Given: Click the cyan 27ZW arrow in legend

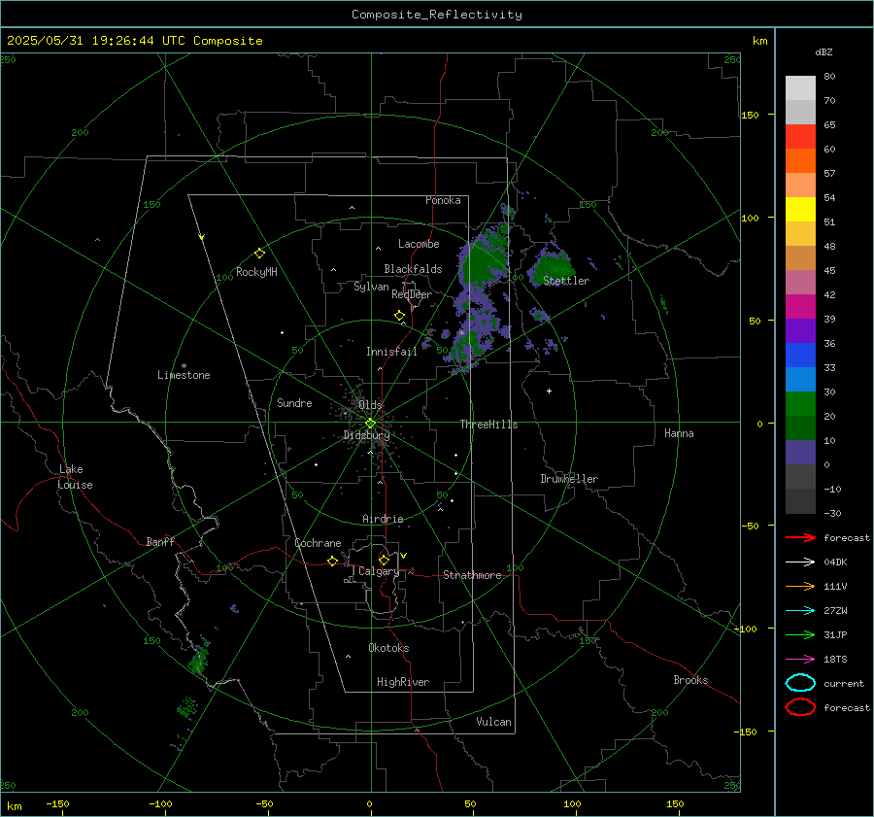Looking at the screenshot, I should (x=800, y=611).
